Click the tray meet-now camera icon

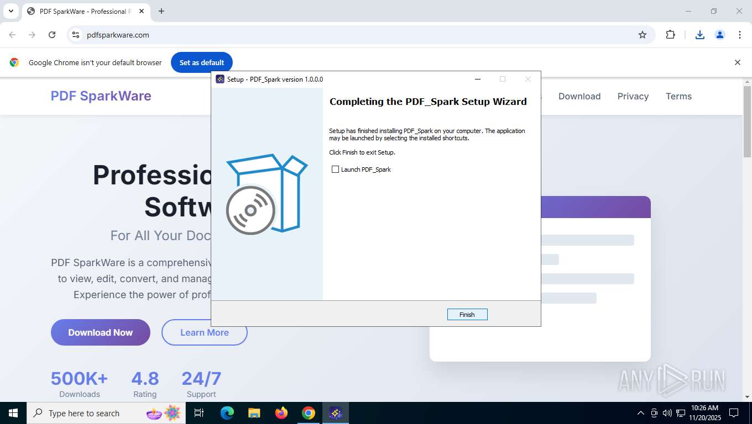tap(654, 413)
